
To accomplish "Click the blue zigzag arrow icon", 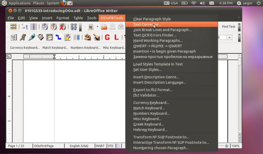I will (58, 37).
